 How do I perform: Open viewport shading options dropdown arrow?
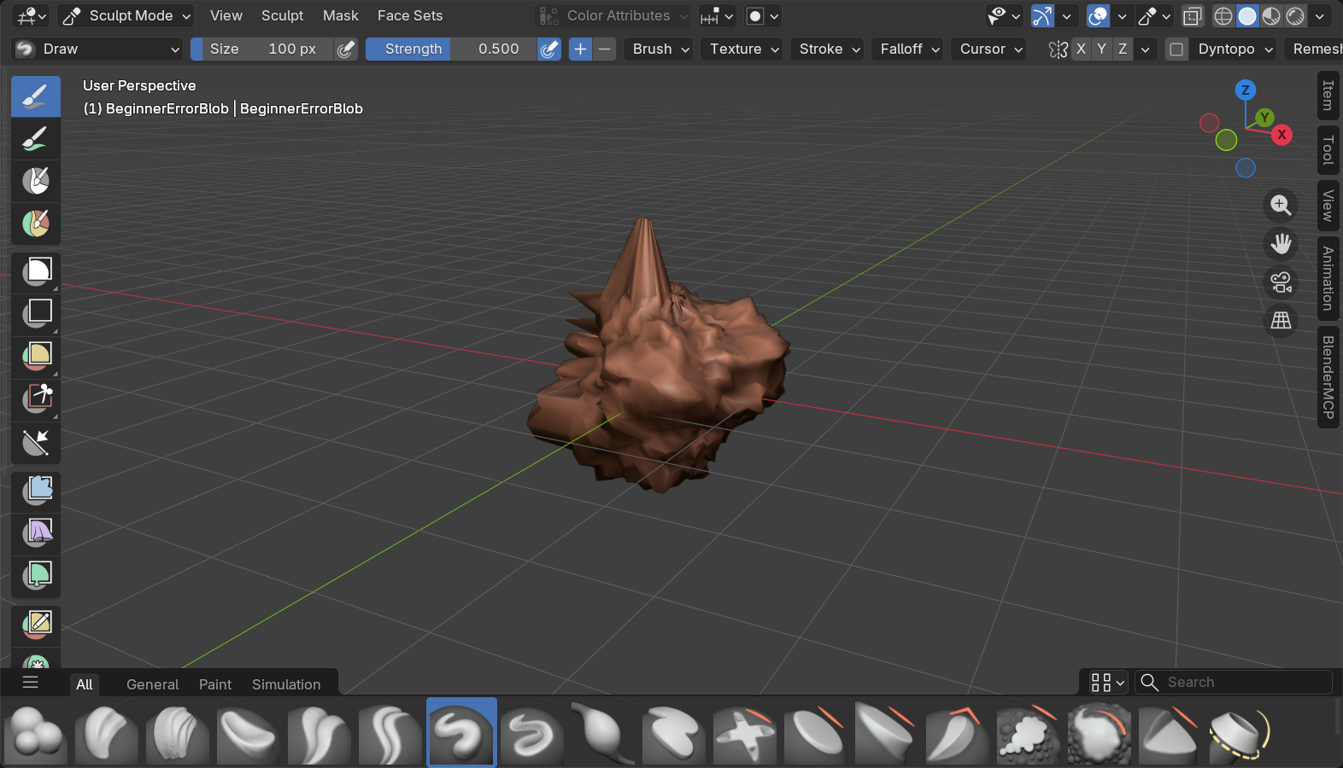coord(1320,16)
